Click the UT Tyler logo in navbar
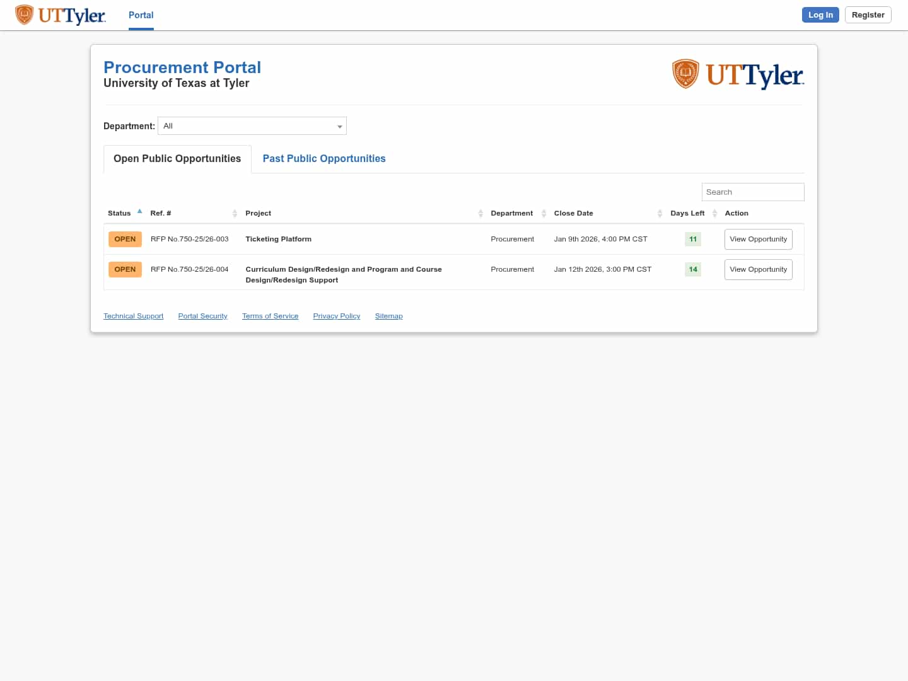This screenshot has height=681, width=908. tap(61, 15)
